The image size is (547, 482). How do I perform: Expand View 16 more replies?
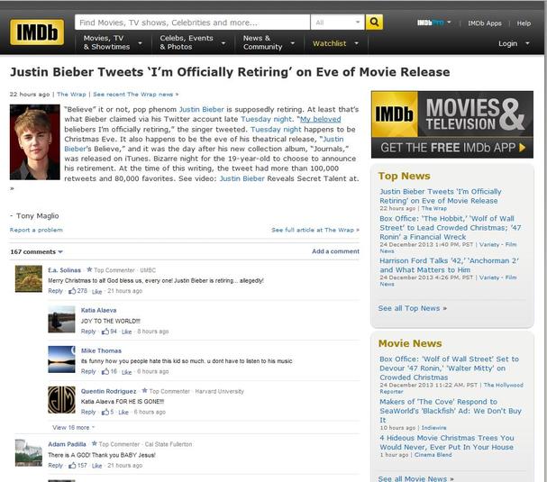click(x=73, y=428)
